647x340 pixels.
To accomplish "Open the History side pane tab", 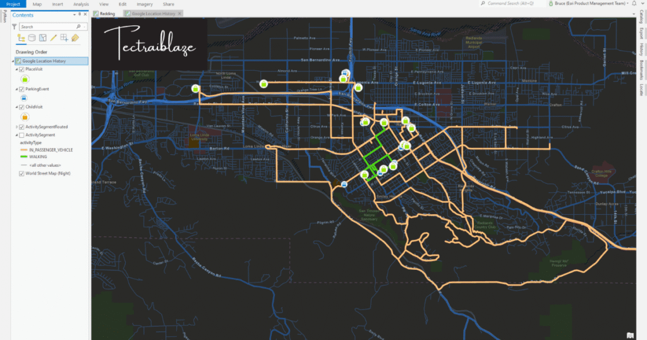I will (x=642, y=49).
